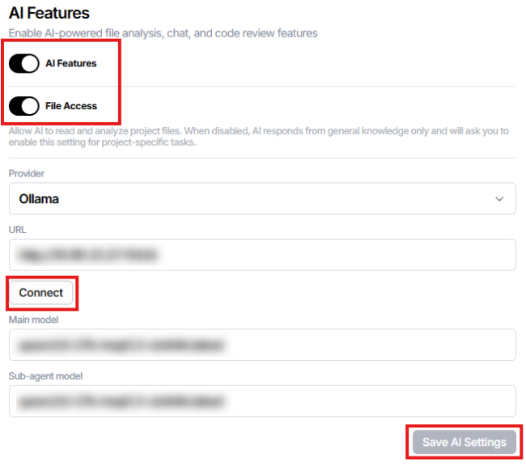Click the File Access description paragraph
The image size is (526, 467).
pos(259,137)
